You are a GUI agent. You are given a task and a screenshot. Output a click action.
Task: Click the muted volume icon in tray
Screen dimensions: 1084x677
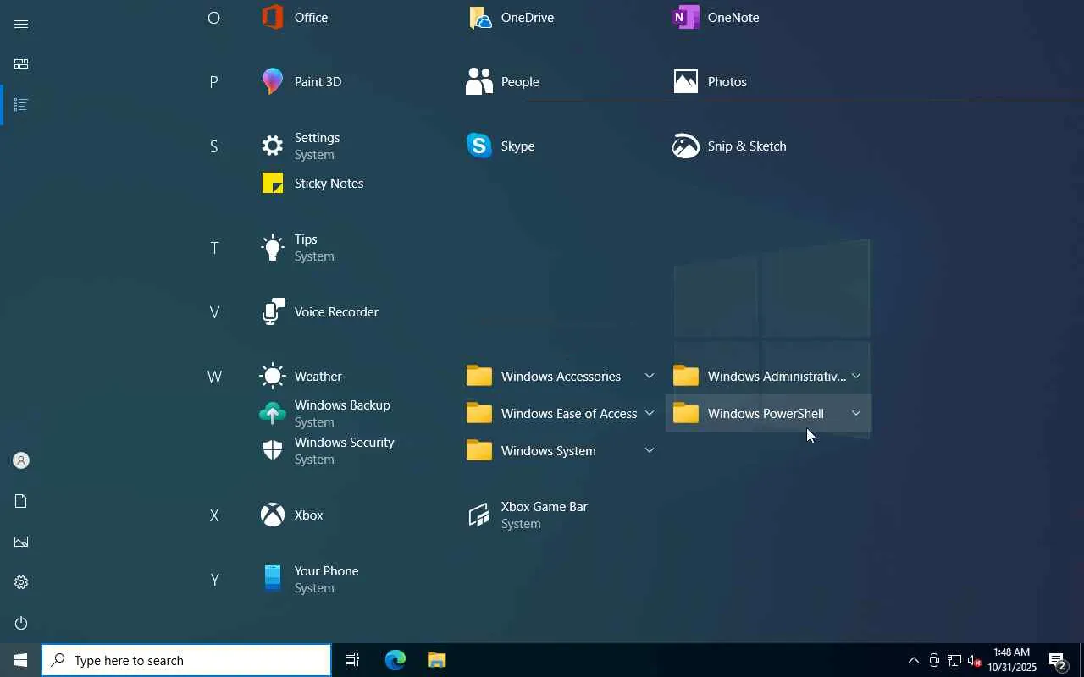[x=975, y=660]
